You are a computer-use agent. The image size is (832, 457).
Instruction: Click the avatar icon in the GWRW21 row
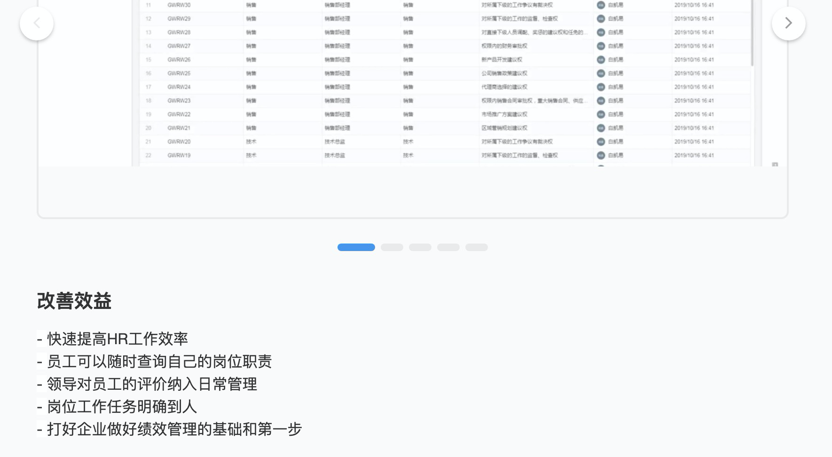point(601,128)
